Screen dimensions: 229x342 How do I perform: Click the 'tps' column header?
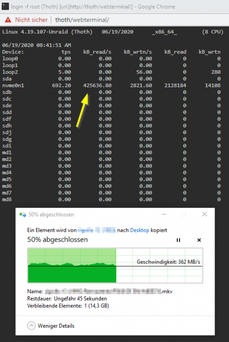pos(66,52)
